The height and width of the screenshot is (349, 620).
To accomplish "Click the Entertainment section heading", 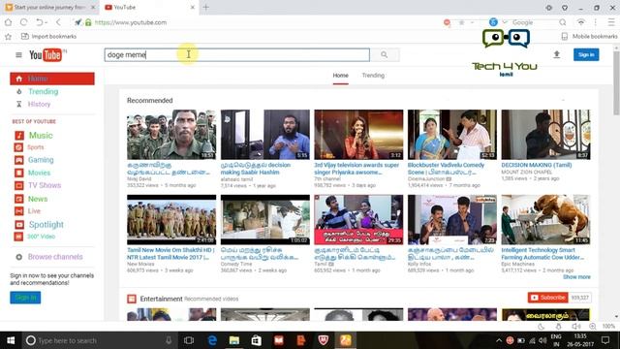I will (161, 299).
